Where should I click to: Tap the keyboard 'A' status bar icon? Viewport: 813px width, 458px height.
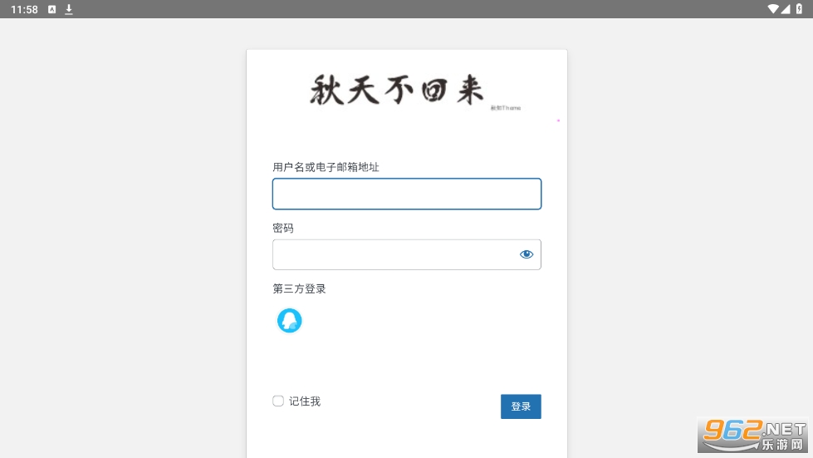click(x=51, y=9)
